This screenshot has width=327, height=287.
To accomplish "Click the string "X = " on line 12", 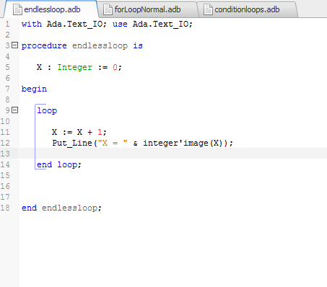I will [x=113, y=143].
